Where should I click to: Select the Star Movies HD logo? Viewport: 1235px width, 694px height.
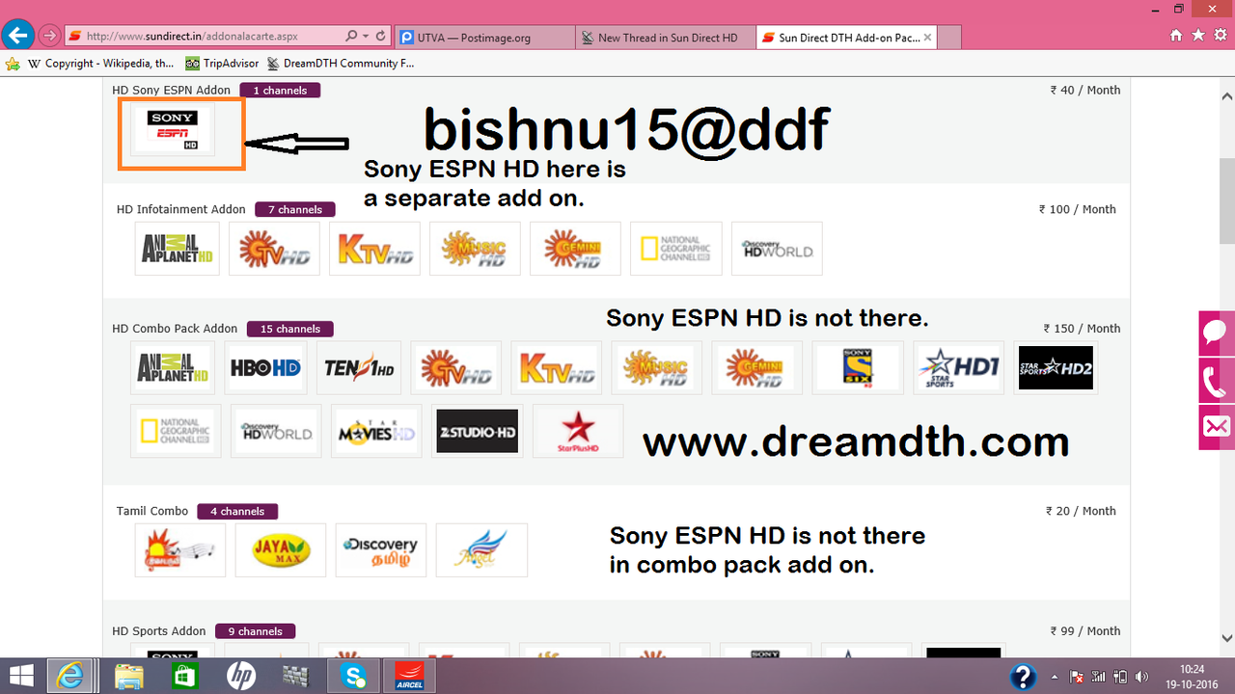pos(376,431)
